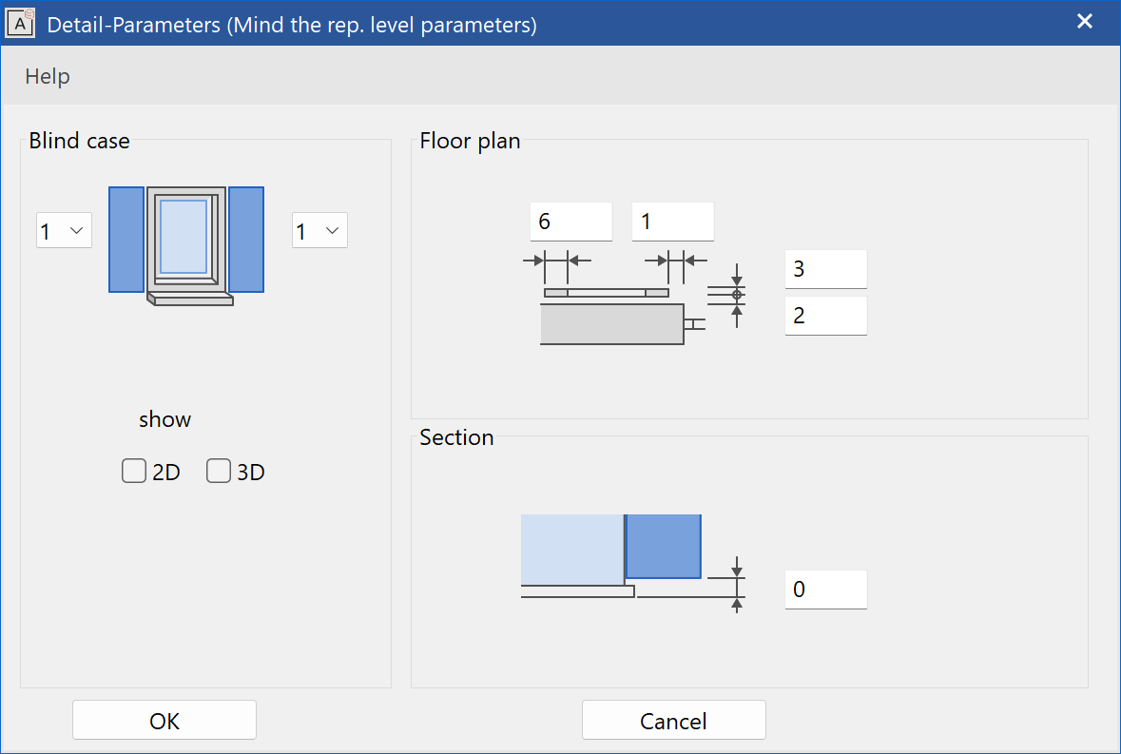Enable the 2D show checkbox
This screenshot has width=1121, height=754.
click(134, 471)
